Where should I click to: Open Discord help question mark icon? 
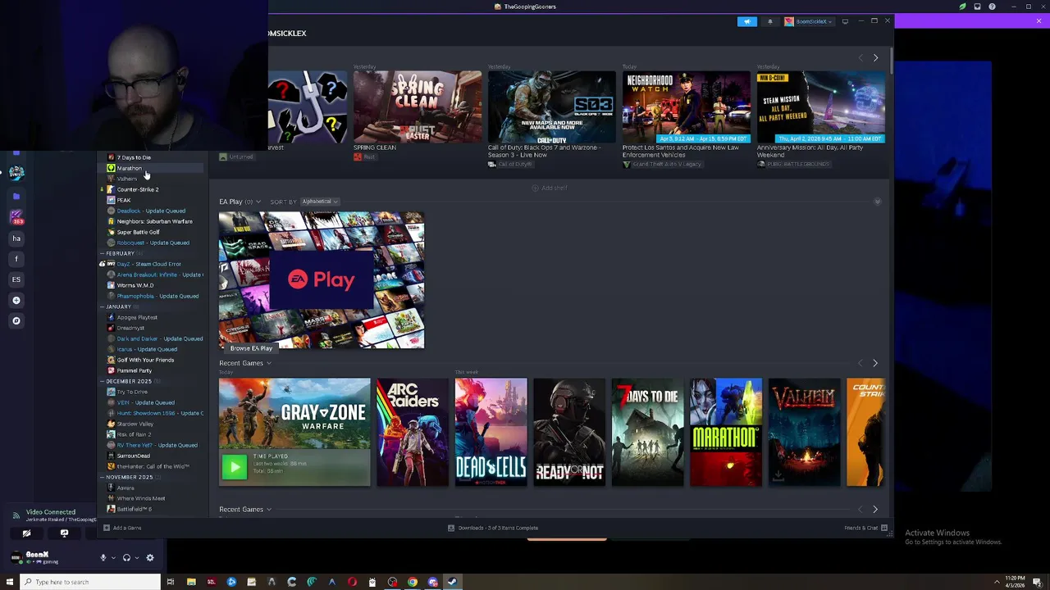pos(992,7)
